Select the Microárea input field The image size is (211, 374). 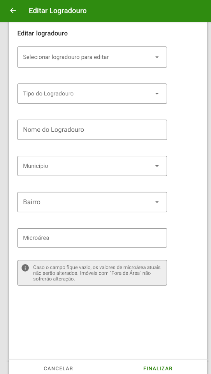92,238
